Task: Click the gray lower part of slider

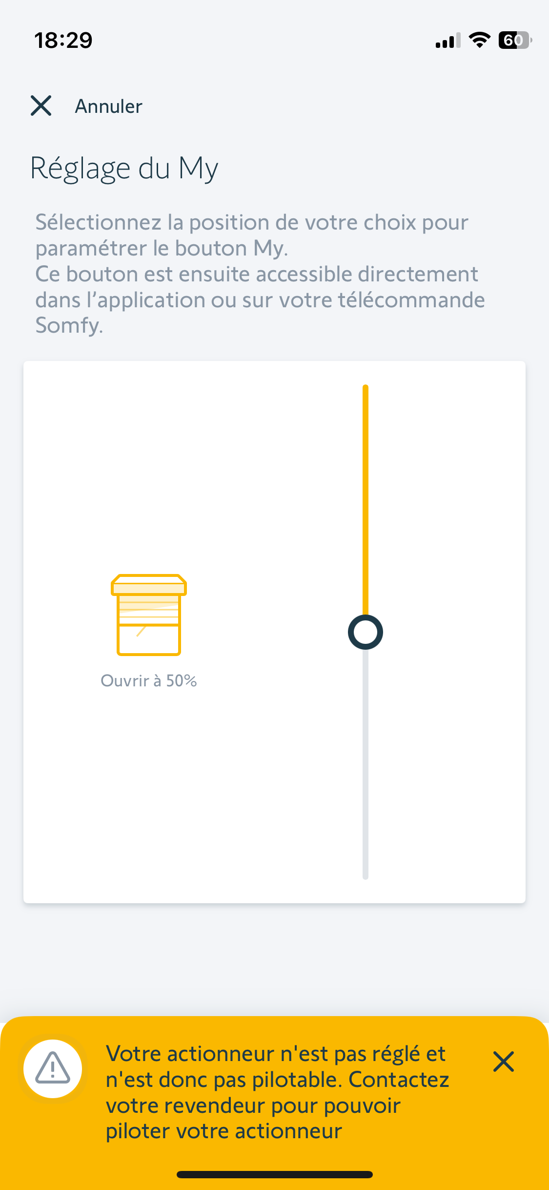Action: point(365,762)
